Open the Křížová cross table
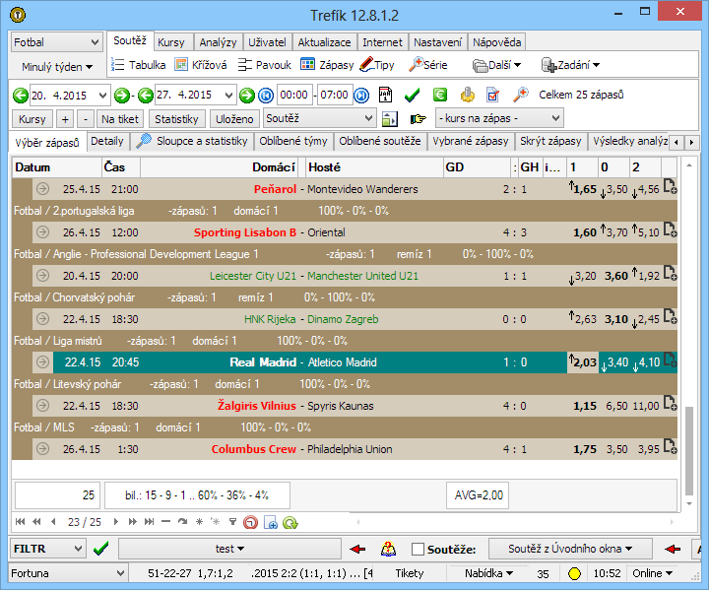 tap(201, 65)
